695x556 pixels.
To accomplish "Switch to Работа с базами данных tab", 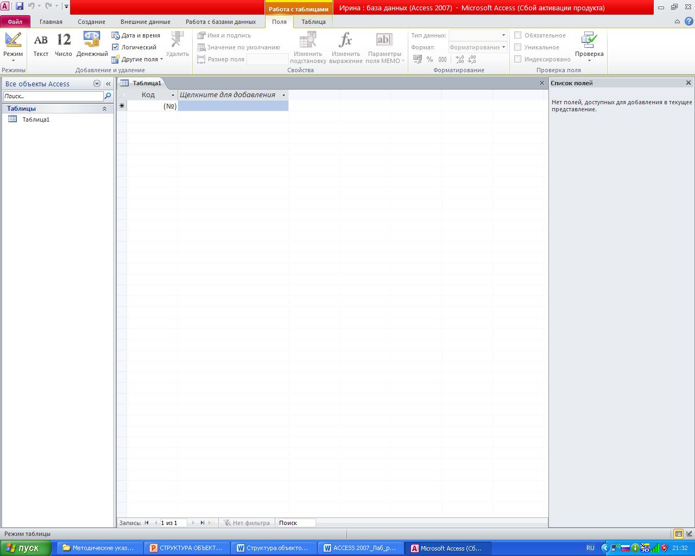I will 220,22.
